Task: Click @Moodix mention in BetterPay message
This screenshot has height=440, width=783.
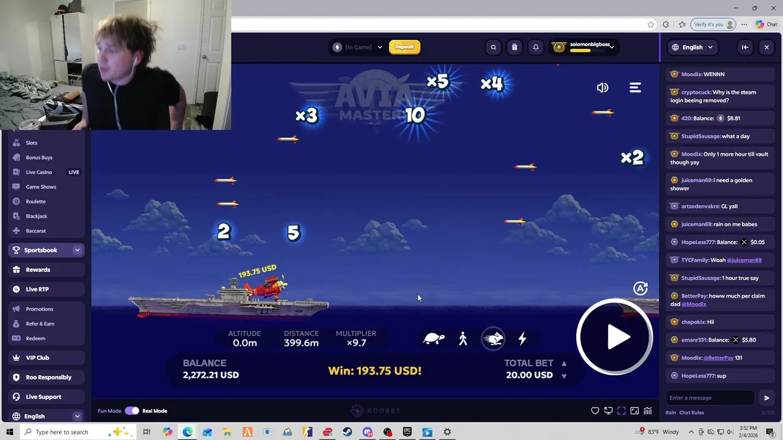Action: (694, 304)
